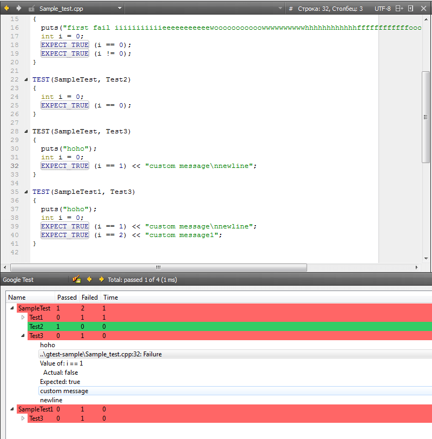Sort by the Failed column header
Screen dimensions: 432x439
[x=90, y=298]
